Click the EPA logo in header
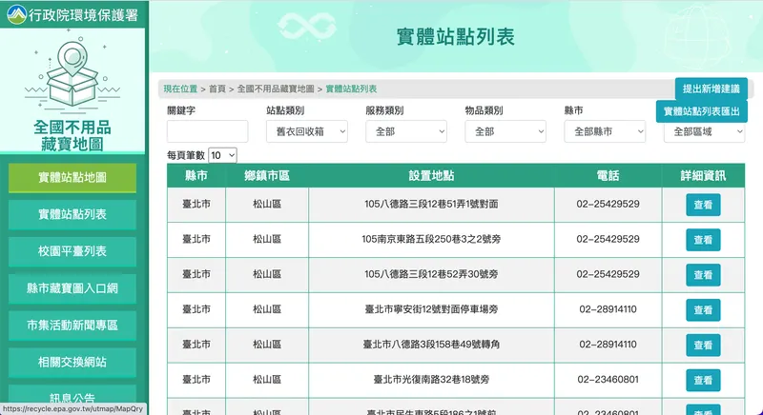This screenshot has width=763, height=415. coord(16,14)
